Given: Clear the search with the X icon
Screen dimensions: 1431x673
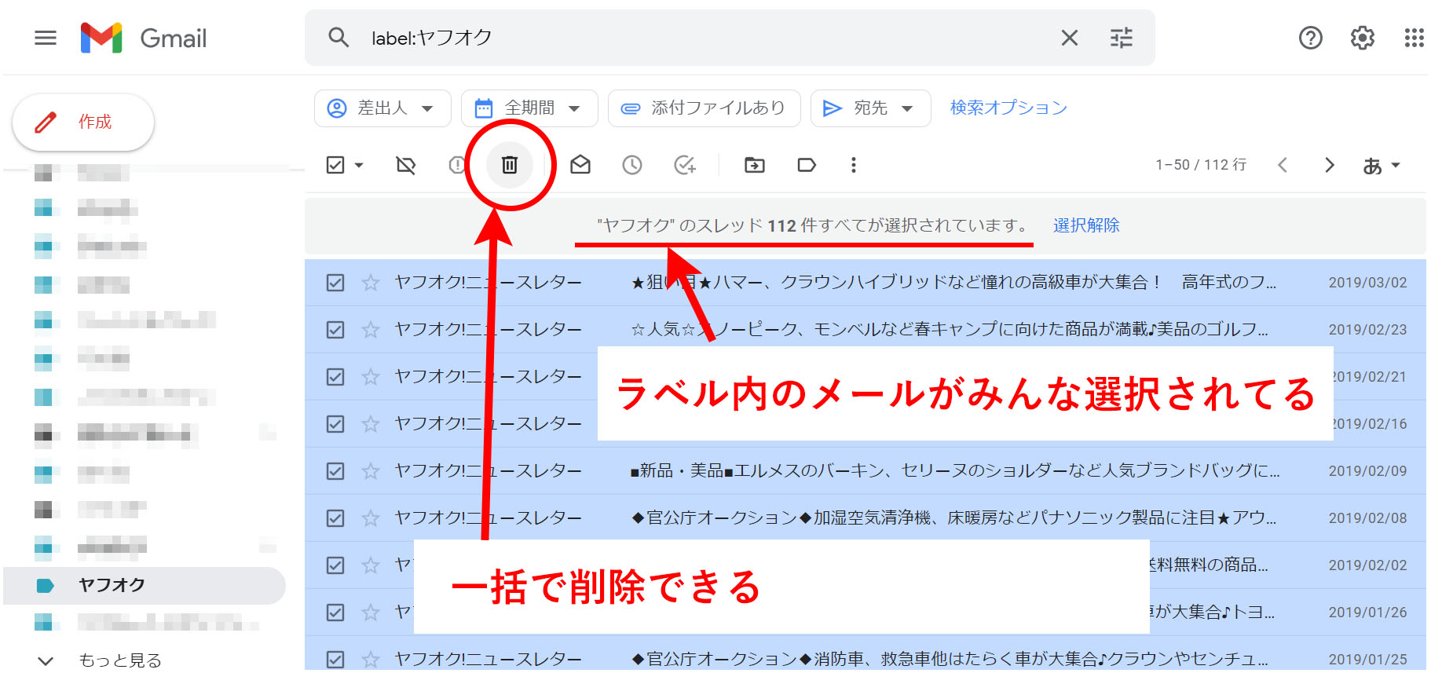Looking at the screenshot, I should [x=1069, y=38].
